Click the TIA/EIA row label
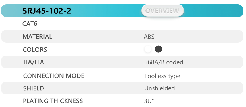The width and height of the screenshot is (246, 107). pyautogui.click(x=33, y=62)
